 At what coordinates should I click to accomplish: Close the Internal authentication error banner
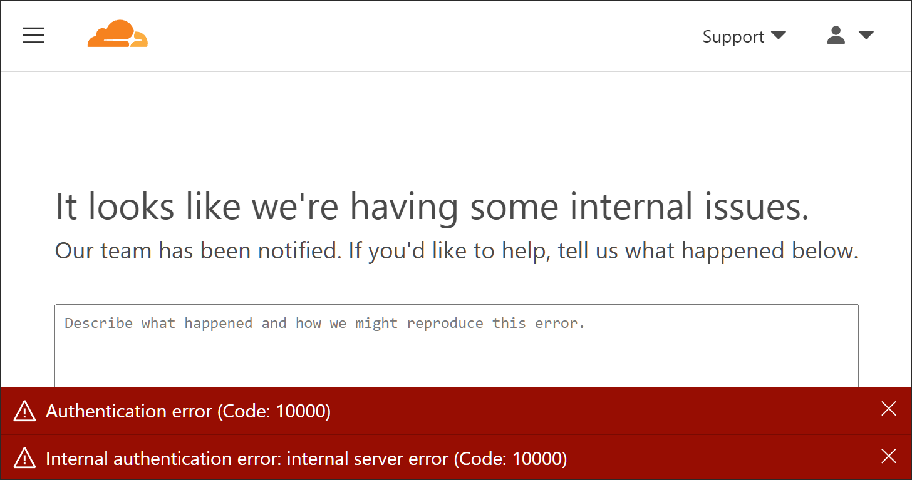(x=888, y=457)
